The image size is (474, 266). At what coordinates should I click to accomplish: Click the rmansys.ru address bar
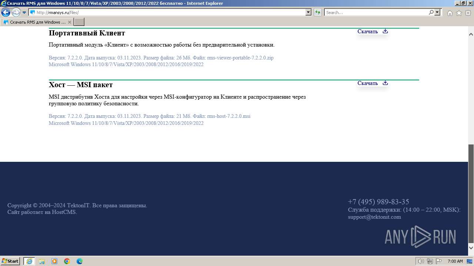167,13
